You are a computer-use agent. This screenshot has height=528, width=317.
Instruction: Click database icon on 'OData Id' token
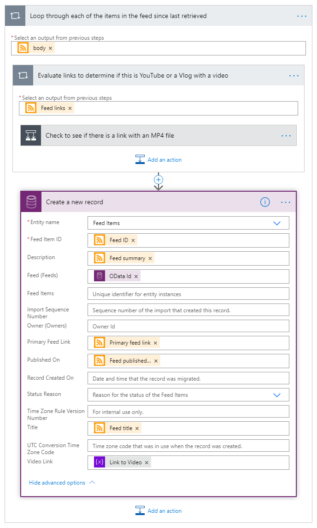(100, 276)
